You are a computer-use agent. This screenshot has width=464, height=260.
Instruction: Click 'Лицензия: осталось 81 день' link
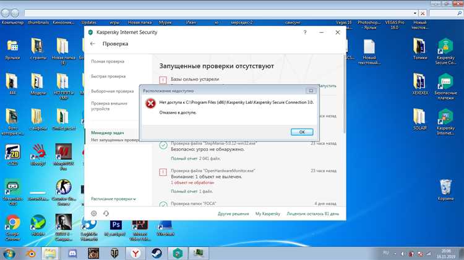313,214
